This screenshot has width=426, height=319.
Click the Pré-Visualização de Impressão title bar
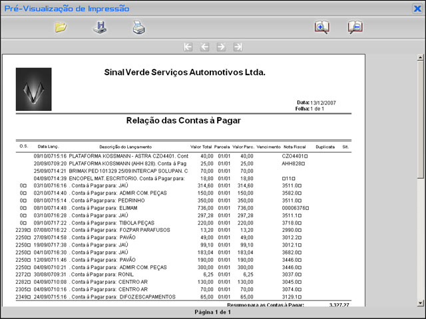pos(200,8)
